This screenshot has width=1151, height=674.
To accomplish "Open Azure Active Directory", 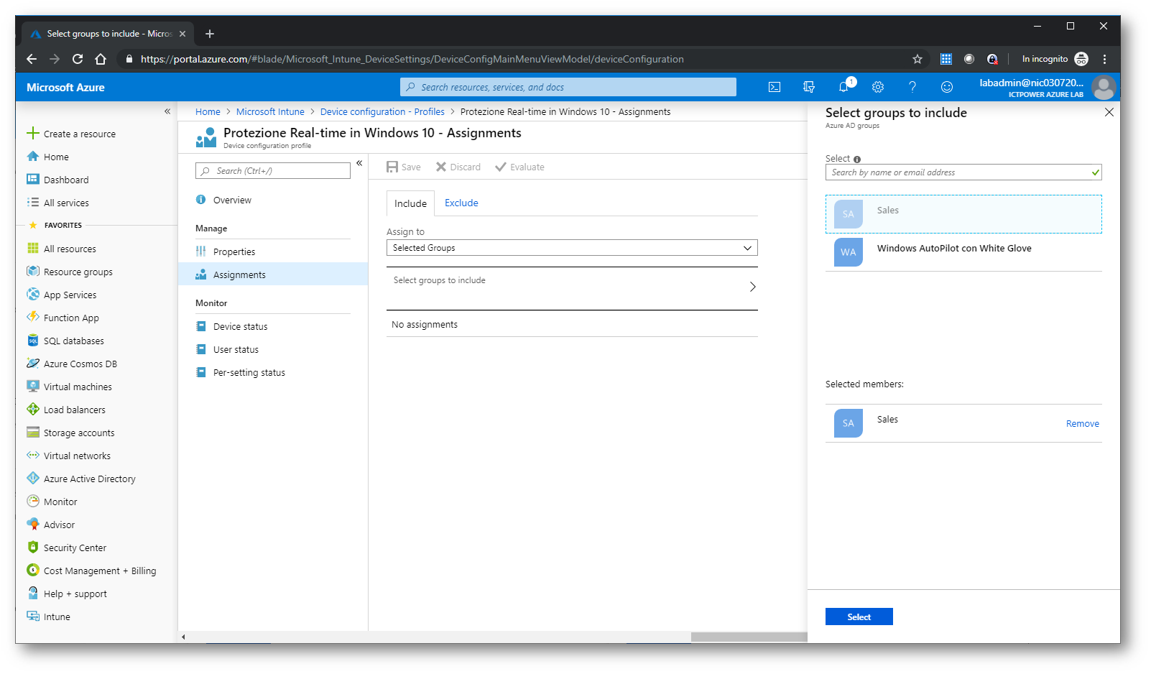I will coord(81,479).
